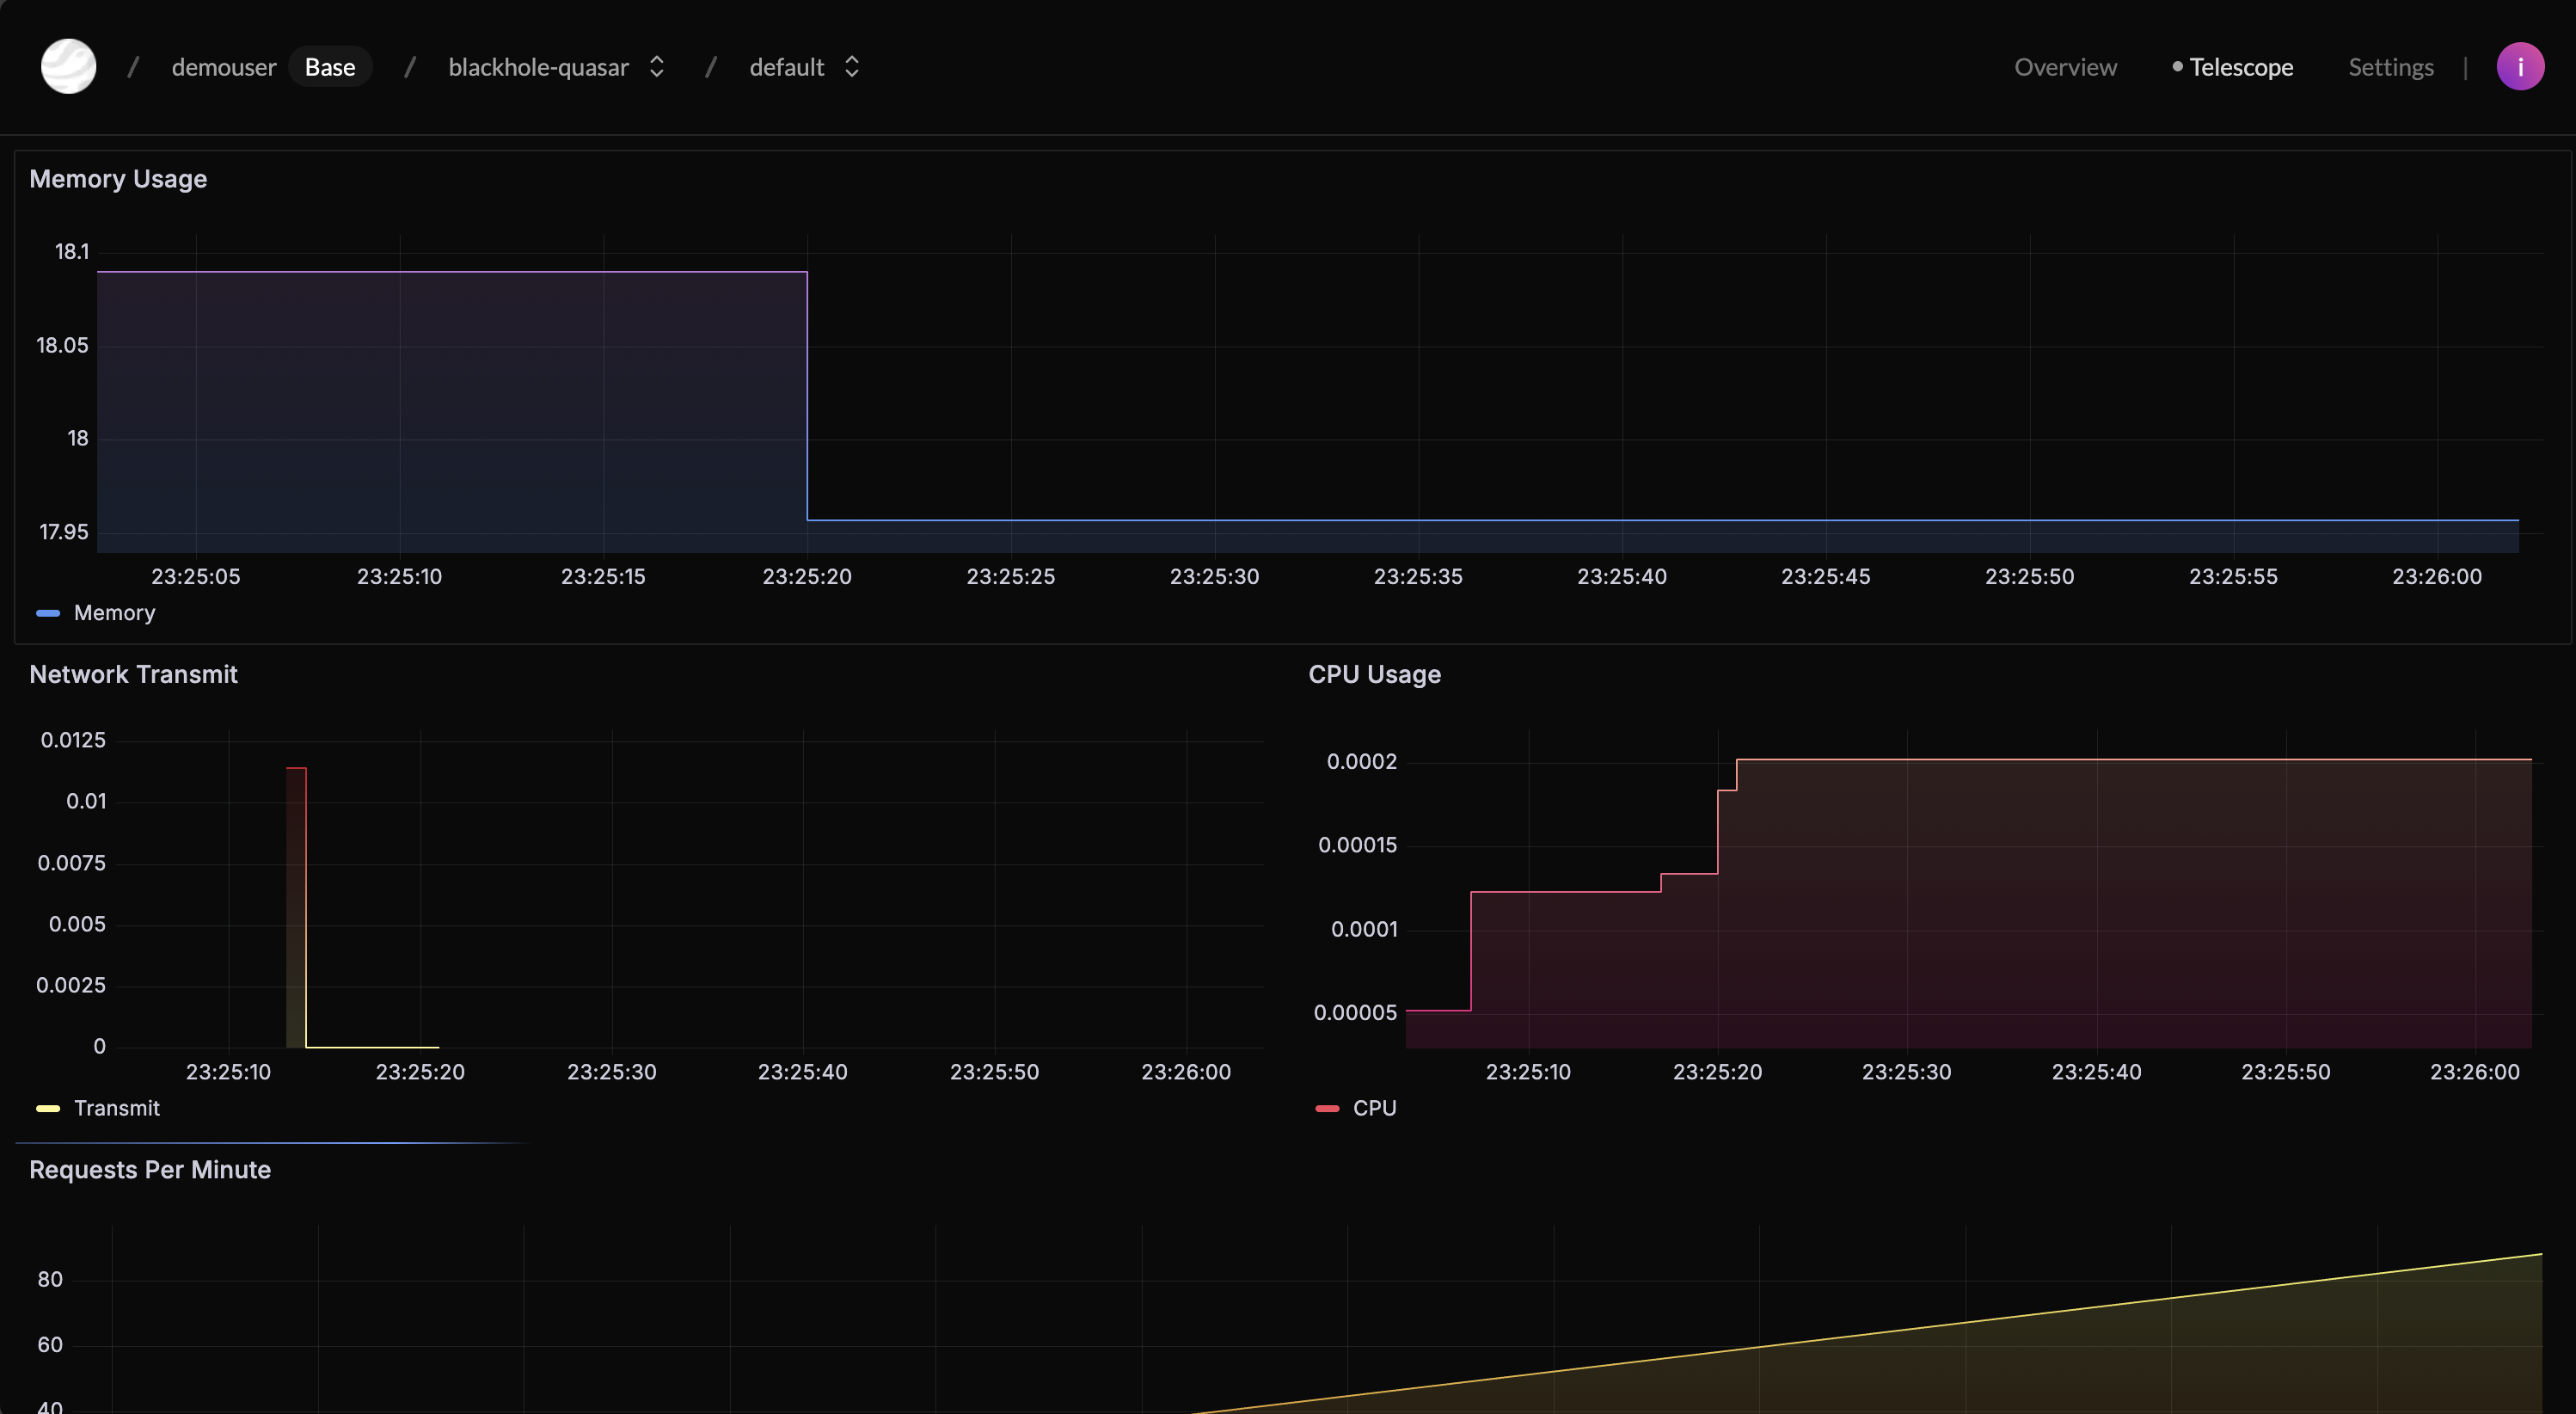2576x1414 pixels.
Task: Click the 0.0002 axis value on CPU chart
Action: click(x=1361, y=762)
